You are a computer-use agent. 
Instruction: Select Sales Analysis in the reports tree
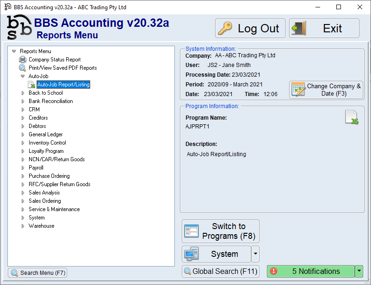coord(44,193)
